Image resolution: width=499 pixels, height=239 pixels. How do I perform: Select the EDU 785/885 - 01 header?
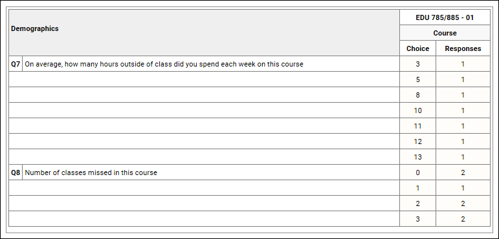coord(445,17)
